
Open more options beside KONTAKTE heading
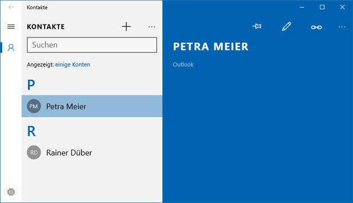point(152,27)
